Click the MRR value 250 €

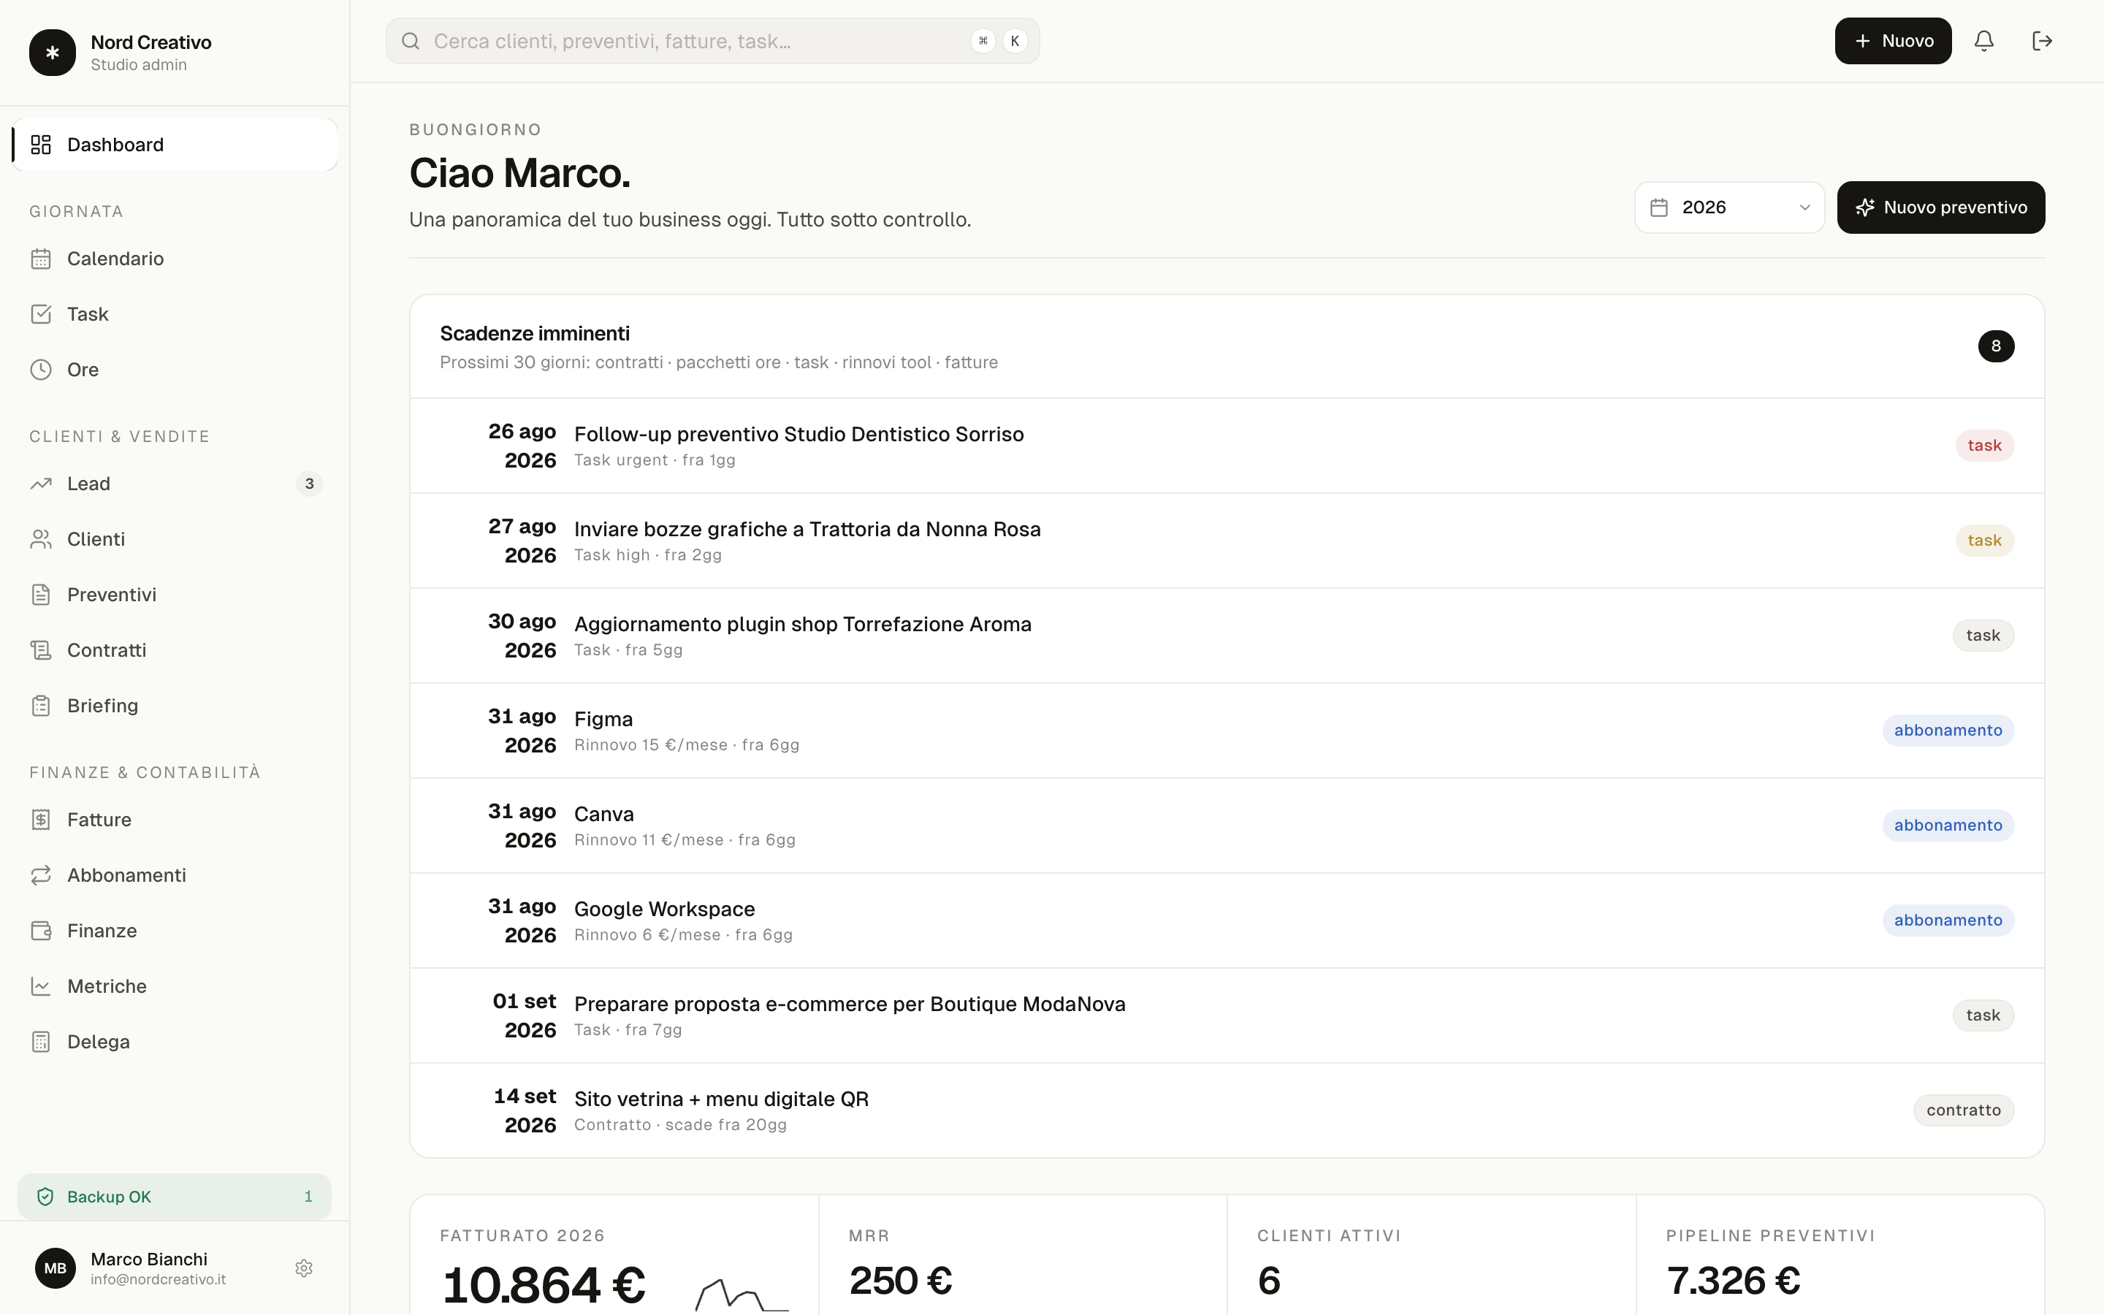point(901,1281)
